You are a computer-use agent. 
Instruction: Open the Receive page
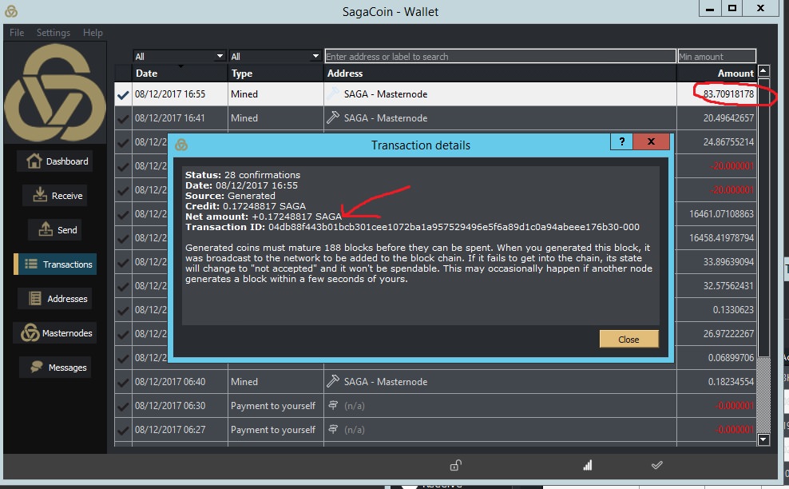[x=55, y=196]
